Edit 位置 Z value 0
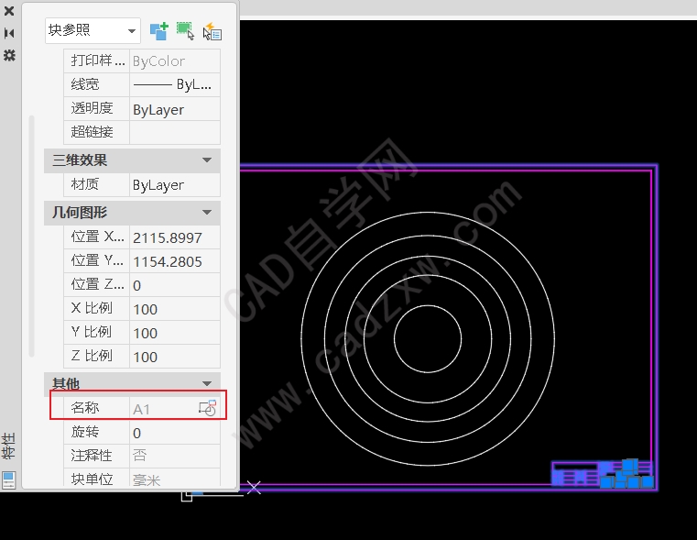Viewport: 697px width, 540px height. coord(175,285)
